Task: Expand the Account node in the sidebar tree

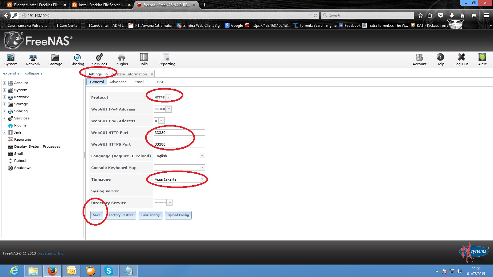Action: pos(4,83)
